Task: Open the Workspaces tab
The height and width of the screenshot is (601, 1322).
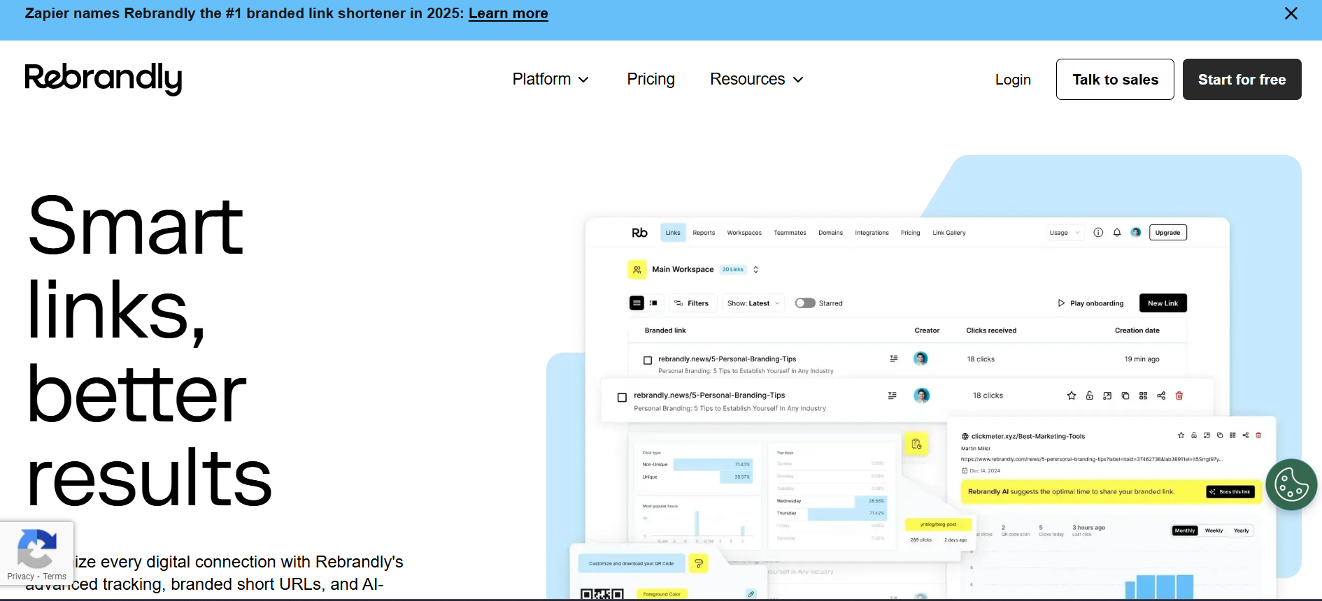Action: 744,233
